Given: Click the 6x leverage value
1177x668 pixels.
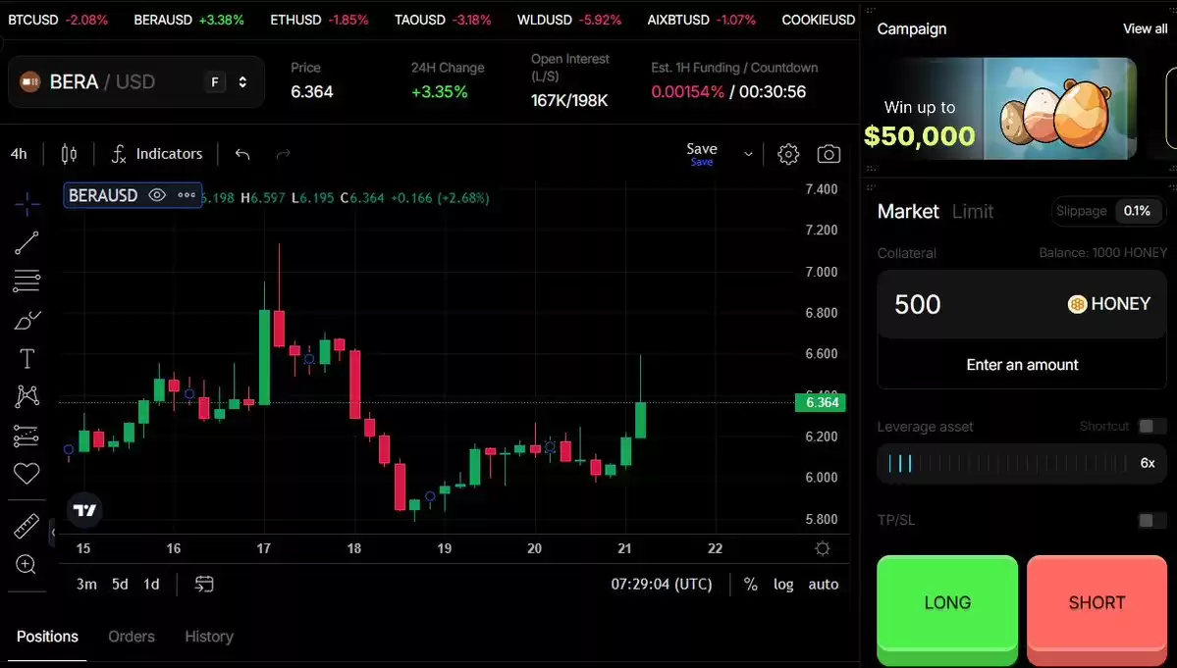Looking at the screenshot, I should 1148,463.
